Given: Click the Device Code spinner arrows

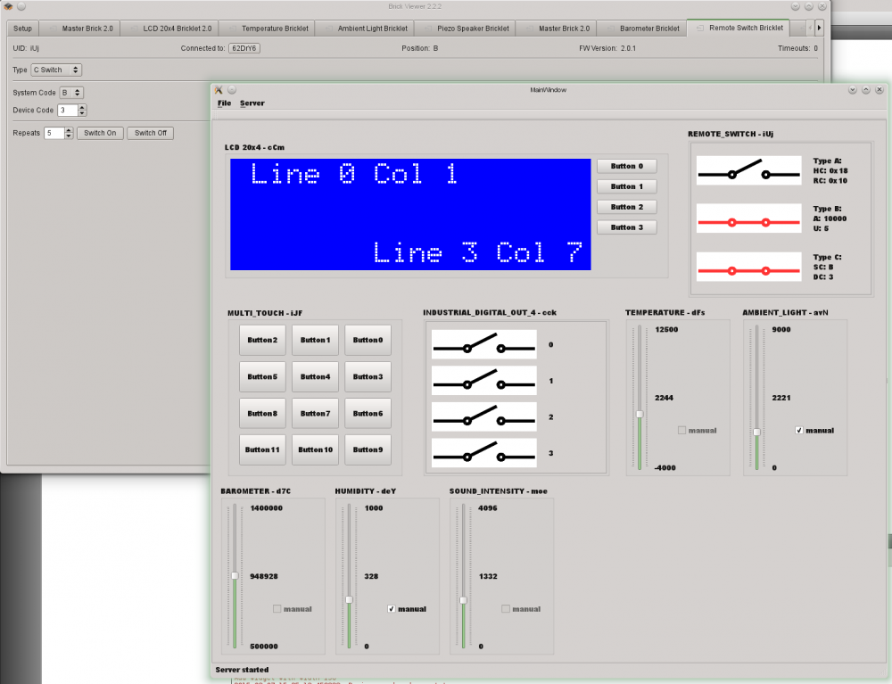Looking at the screenshot, I should click(82, 111).
